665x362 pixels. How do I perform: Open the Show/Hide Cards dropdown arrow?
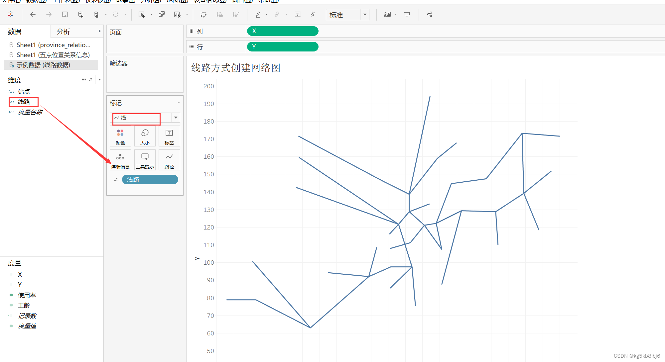pyautogui.click(x=396, y=14)
